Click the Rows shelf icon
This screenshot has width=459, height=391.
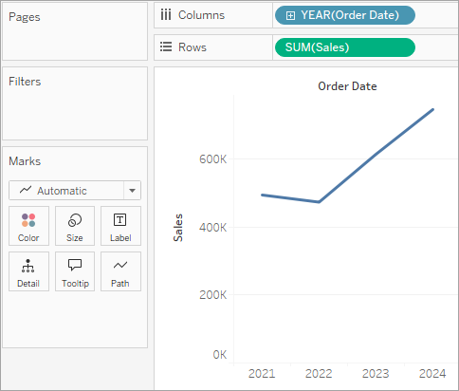tap(166, 47)
